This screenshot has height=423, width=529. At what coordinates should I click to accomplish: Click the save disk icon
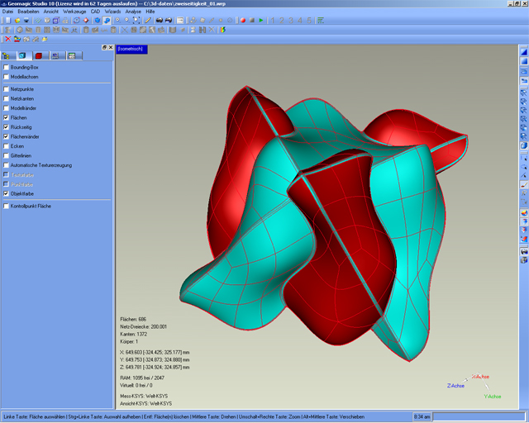[x=26, y=21]
